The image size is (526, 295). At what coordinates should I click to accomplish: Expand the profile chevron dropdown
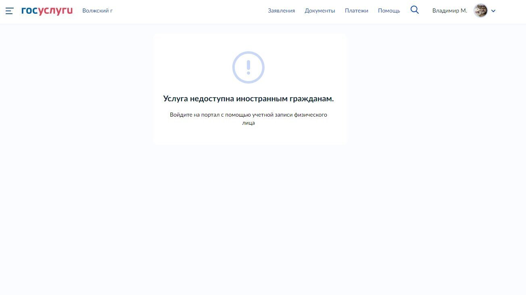tap(493, 11)
